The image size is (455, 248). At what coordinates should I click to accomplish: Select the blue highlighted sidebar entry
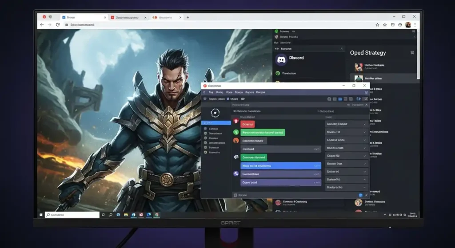(216, 123)
